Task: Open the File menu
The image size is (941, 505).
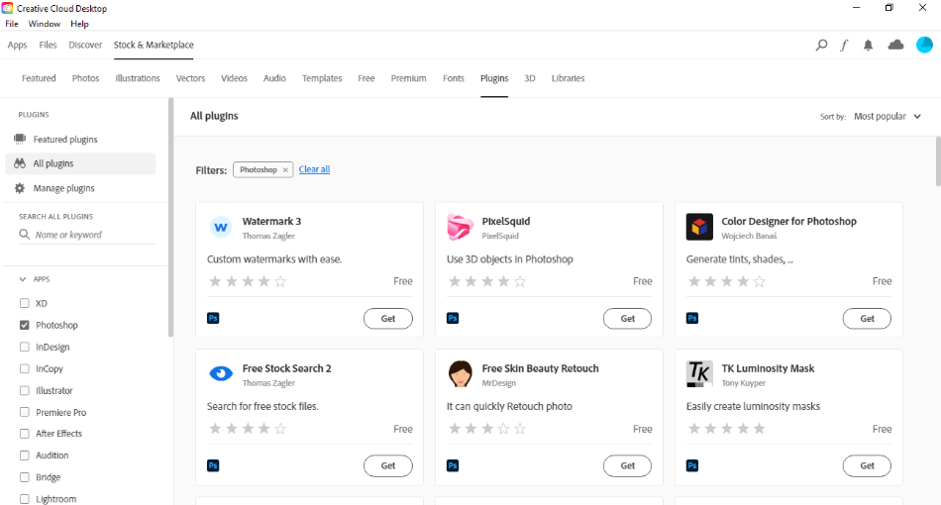Action: (12, 24)
